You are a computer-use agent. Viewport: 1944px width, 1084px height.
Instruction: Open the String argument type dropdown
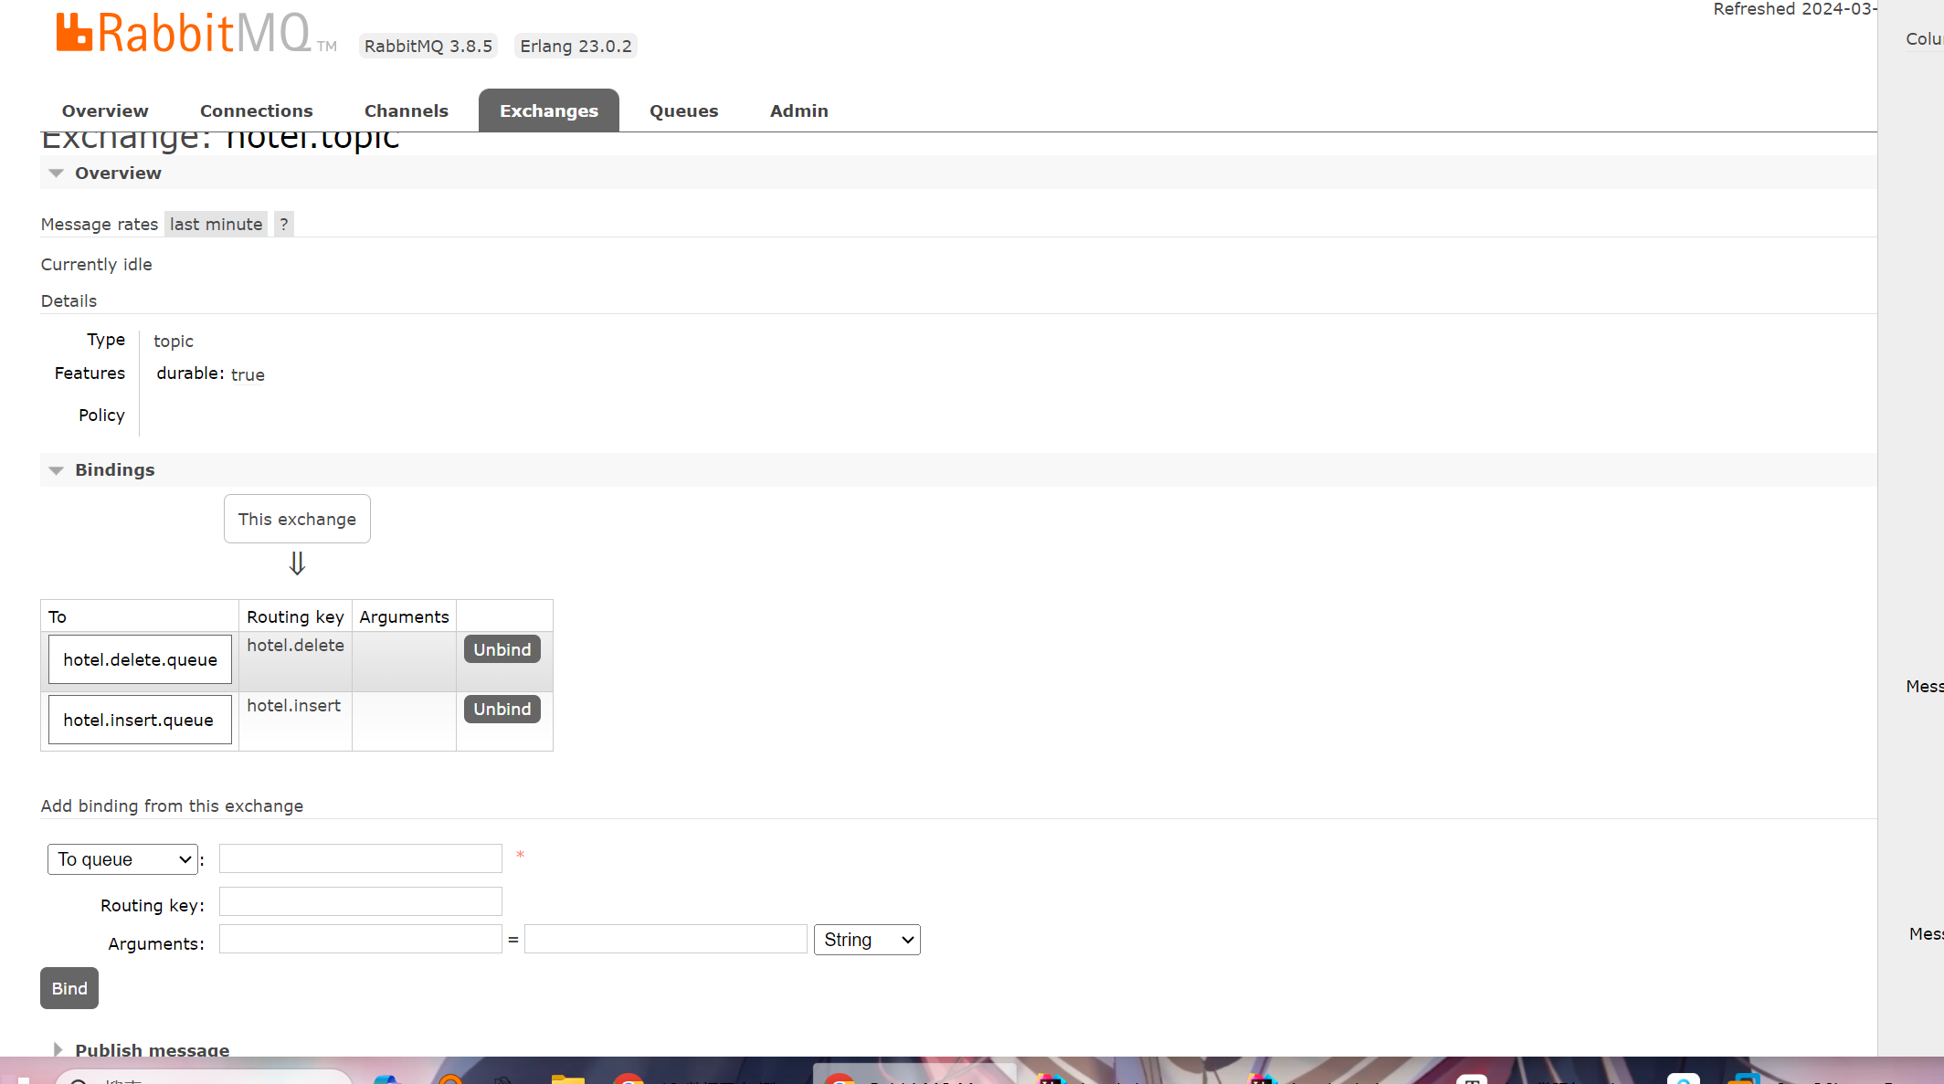coord(866,940)
